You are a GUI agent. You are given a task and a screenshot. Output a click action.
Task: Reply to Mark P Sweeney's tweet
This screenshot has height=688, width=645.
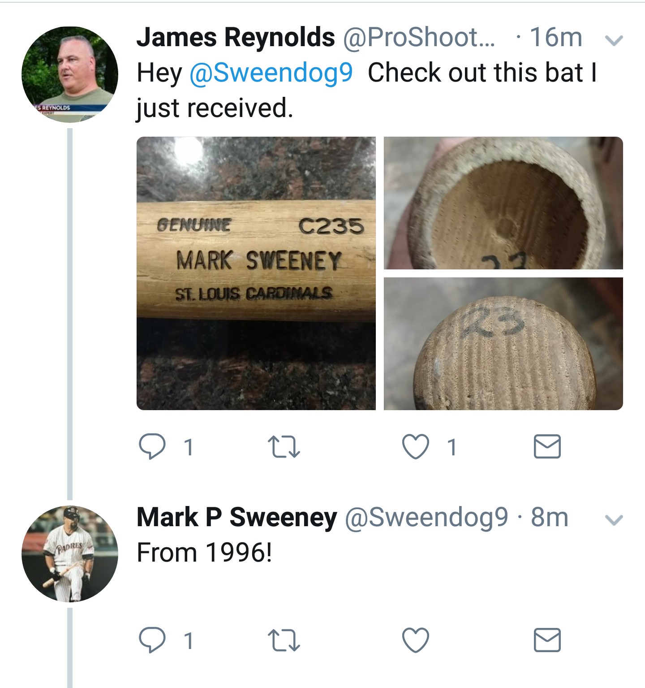(152, 640)
